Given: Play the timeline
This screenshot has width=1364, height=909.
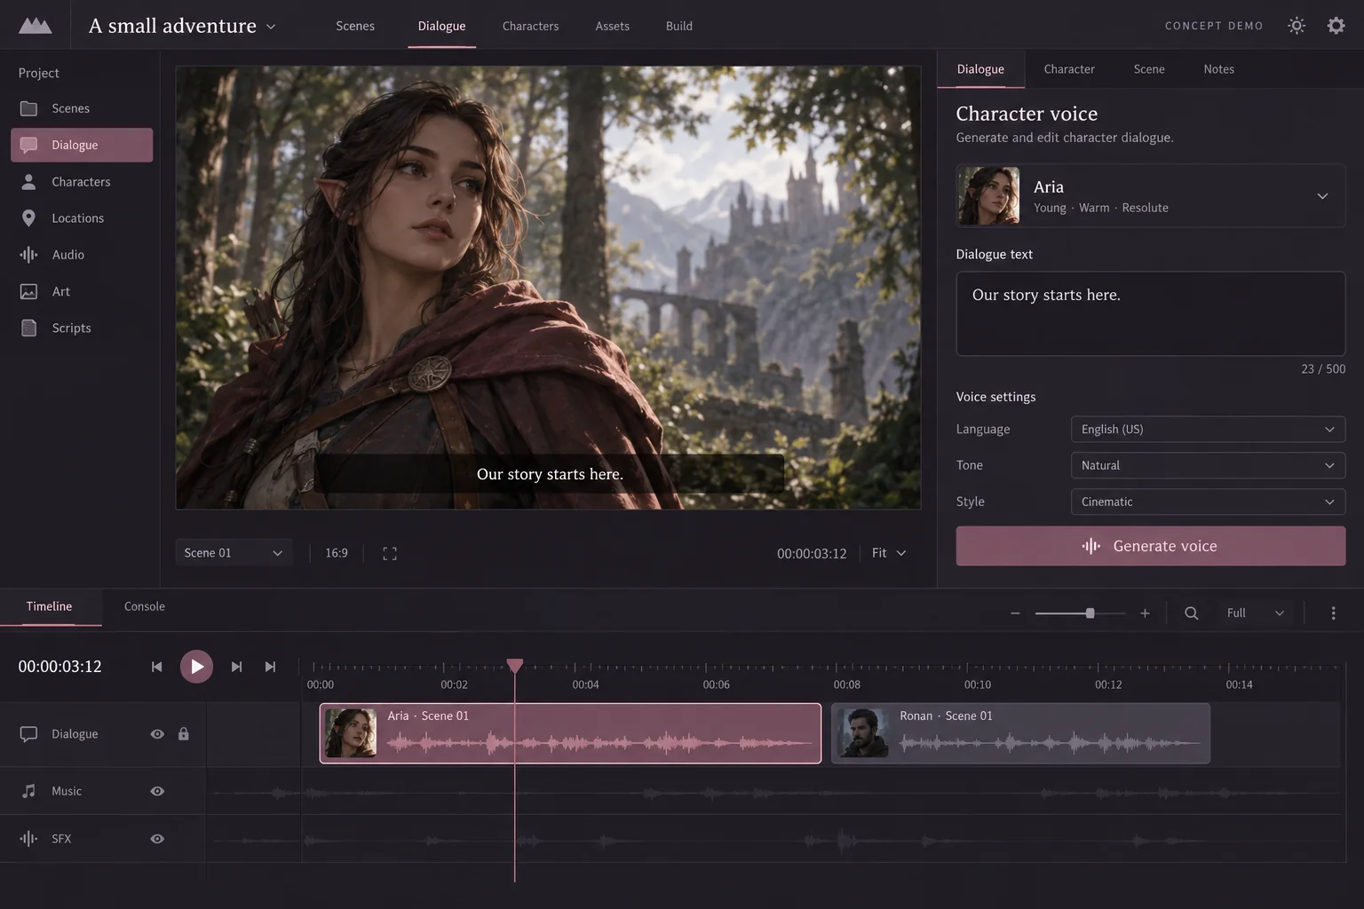Looking at the screenshot, I should (196, 667).
